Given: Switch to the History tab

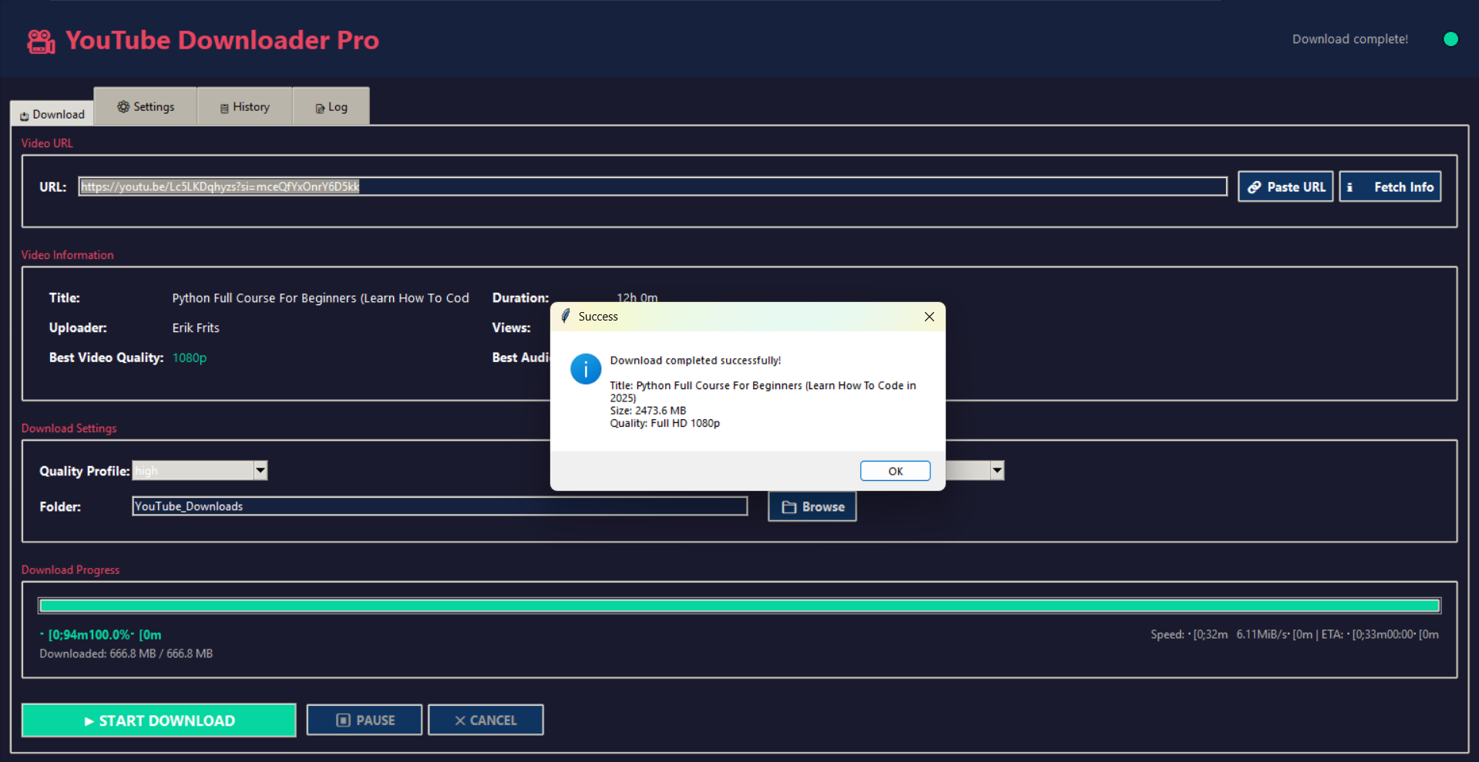Looking at the screenshot, I should pos(245,107).
